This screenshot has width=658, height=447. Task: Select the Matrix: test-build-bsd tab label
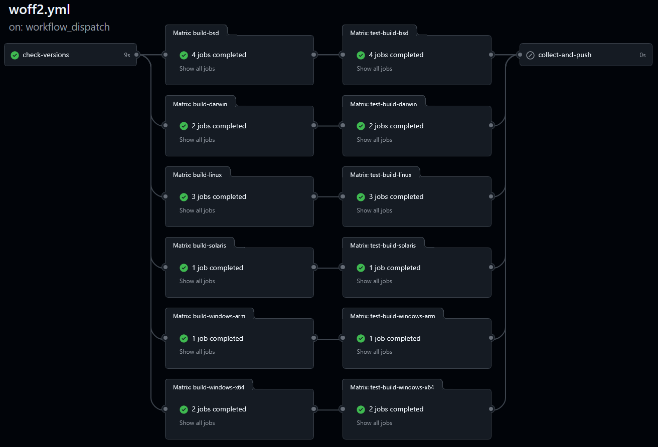(x=379, y=33)
